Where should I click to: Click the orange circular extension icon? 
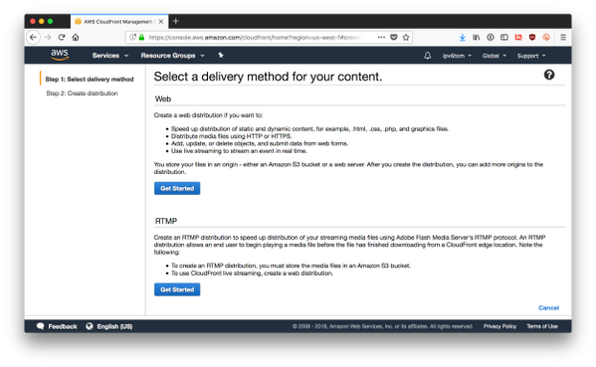[546, 37]
